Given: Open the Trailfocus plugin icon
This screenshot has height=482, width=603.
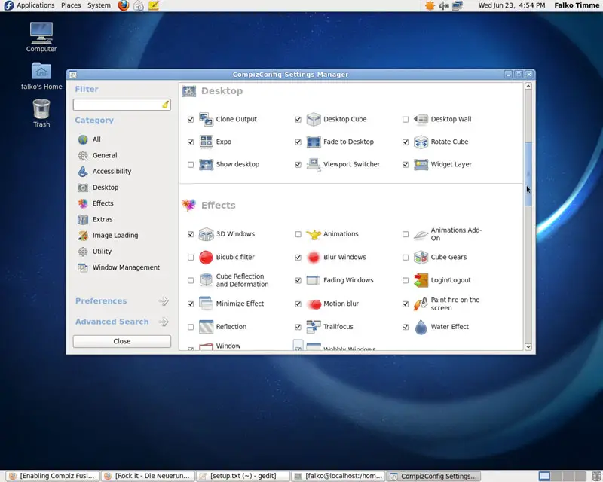Looking at the screenshot, I should pos(314,327).
